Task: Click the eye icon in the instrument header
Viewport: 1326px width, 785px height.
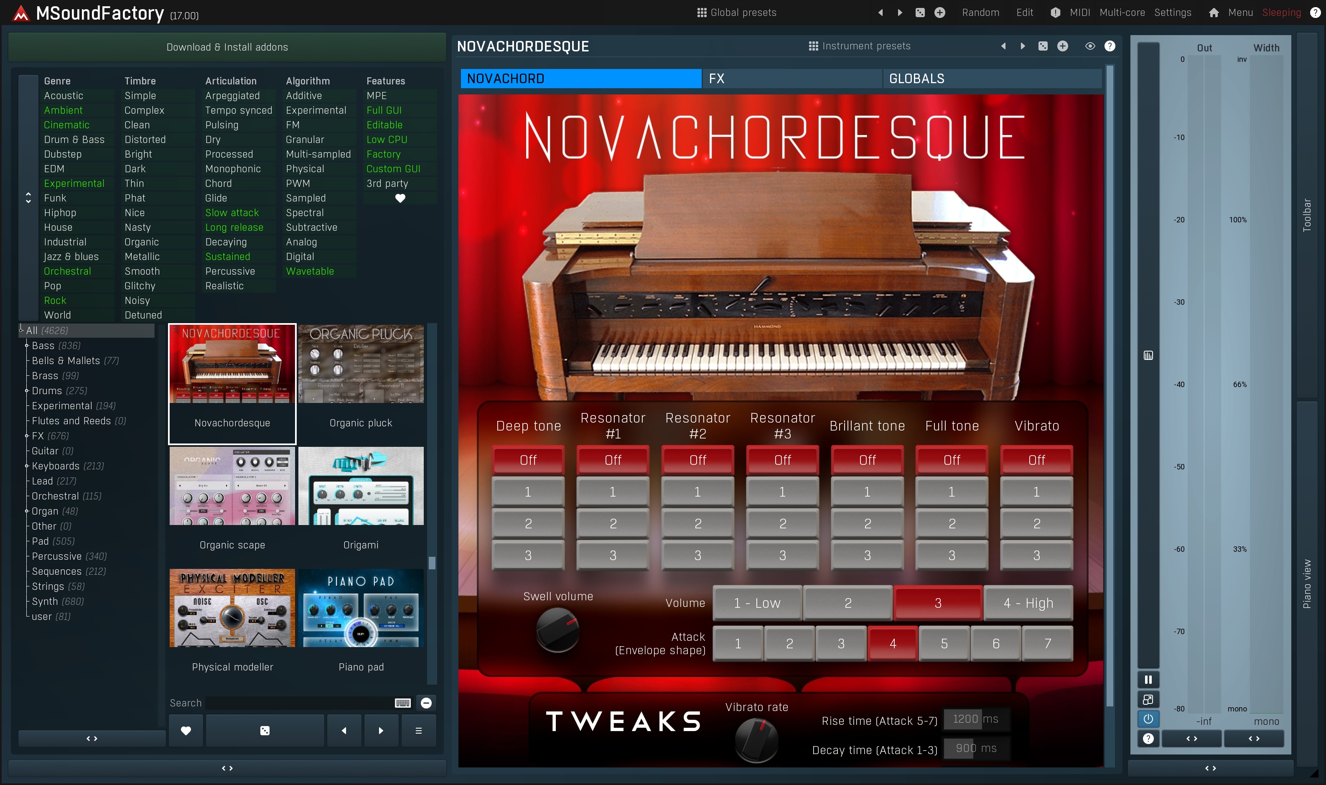Action: point(1089,46)
